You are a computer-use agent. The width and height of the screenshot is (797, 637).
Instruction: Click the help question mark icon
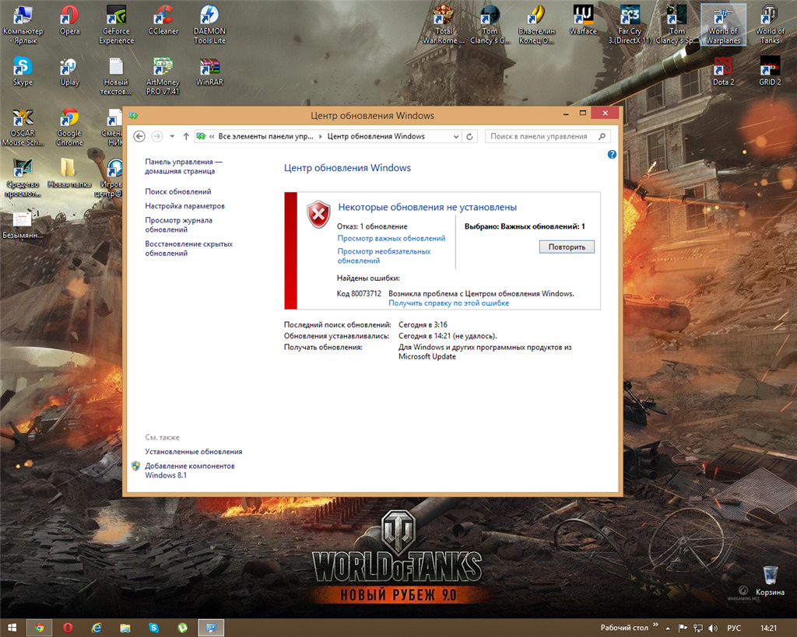pyautogui.click(x=612, y=155)
